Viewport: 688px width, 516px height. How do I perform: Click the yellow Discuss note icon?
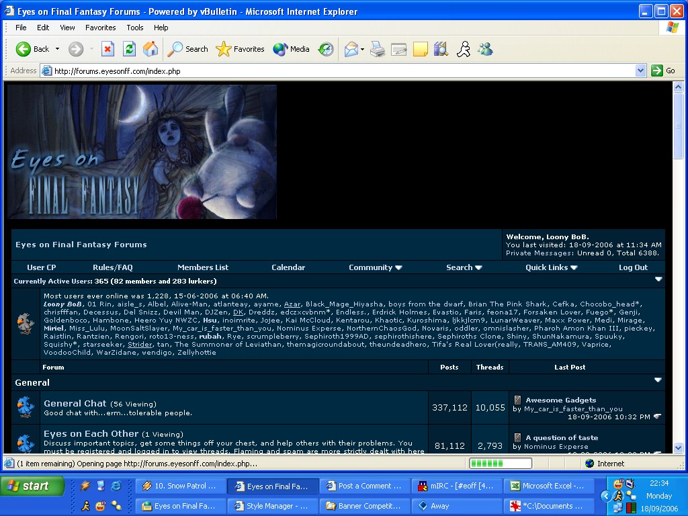coord(421,49)
